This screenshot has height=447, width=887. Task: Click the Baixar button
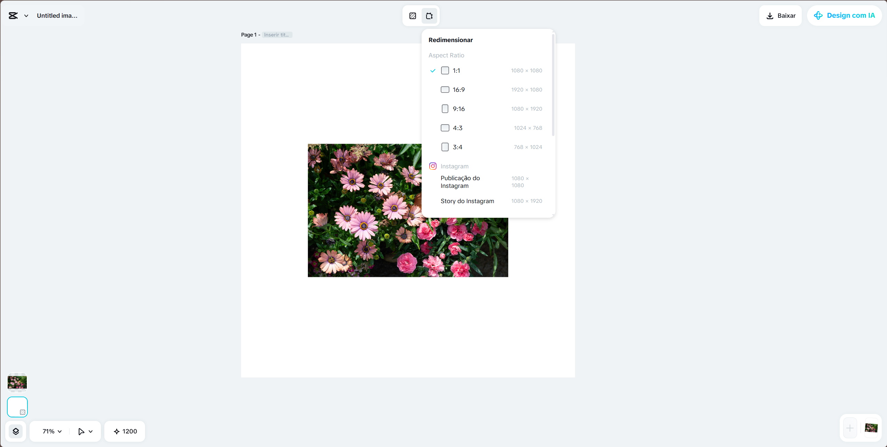point(780,15)
